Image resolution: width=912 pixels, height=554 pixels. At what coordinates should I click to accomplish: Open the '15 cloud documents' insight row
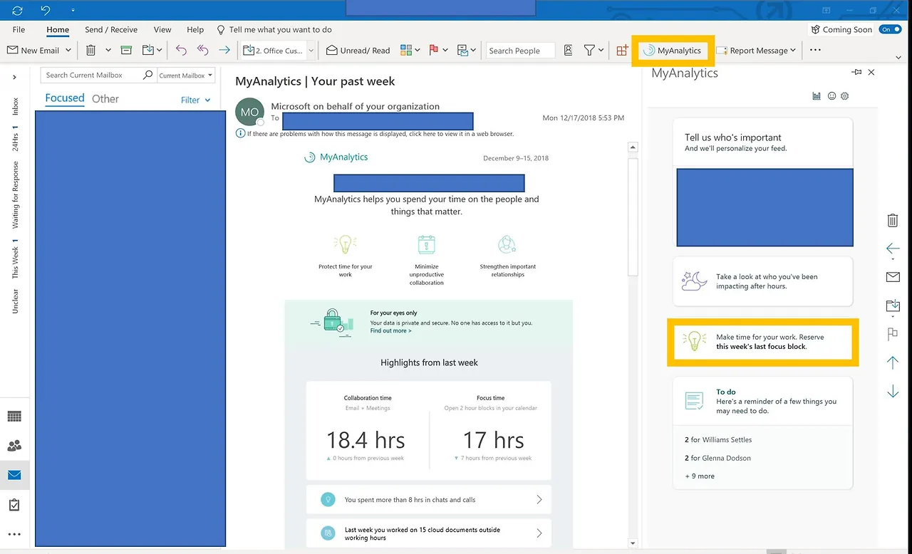click(429, 533)
